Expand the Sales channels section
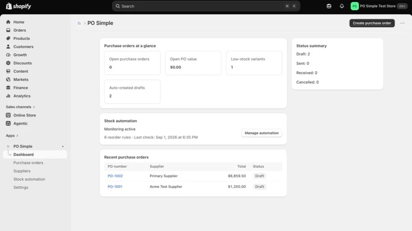Viewport: 412px width, 231px height. tap(20, 107)
